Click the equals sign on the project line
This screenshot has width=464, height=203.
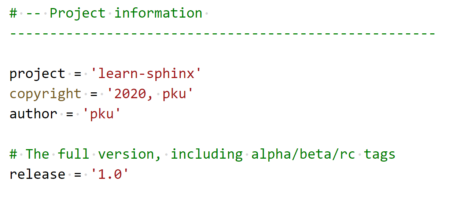78,74
